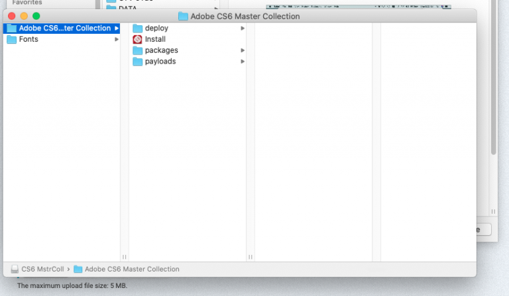
Task: Click the second column resize handle
Action: pos(251,257)
